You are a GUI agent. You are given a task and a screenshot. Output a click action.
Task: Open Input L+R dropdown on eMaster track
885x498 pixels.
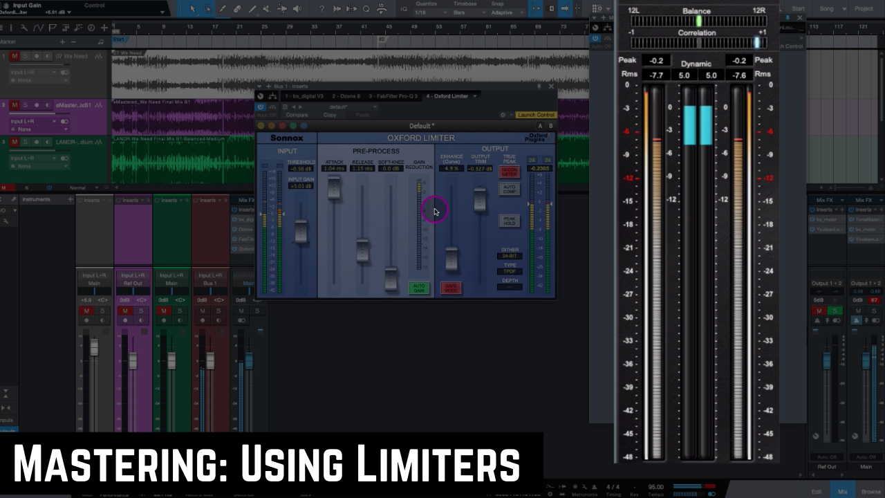34,121
